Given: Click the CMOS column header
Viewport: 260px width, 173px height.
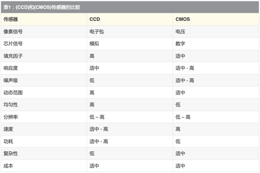Looking at the screenshot, I should click(183, 19).
